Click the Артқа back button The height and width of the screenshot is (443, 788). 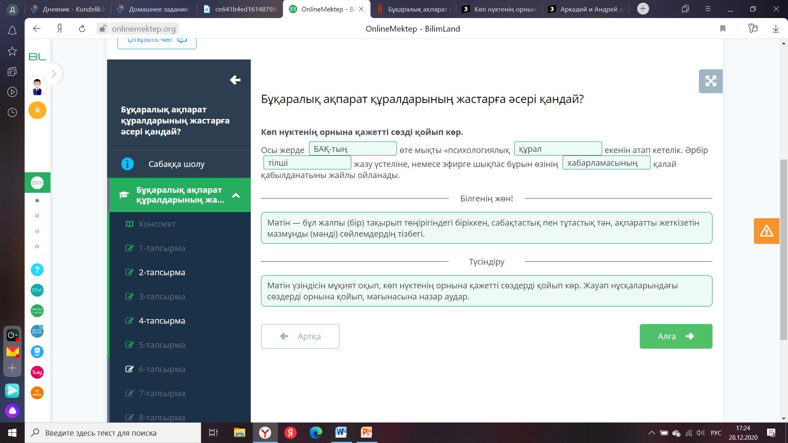coord(300,336)
